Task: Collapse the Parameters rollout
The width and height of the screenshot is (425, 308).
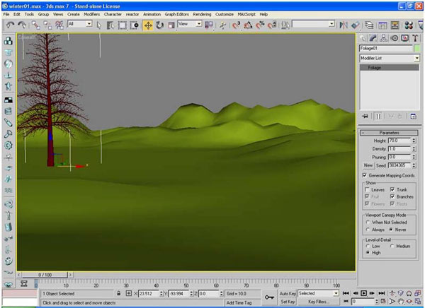Action: (389, 133)
